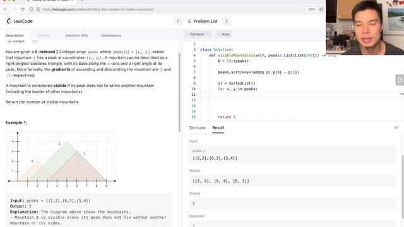Go back with the browser back arrow
404x227 pixels.
(x=6, y=9)
